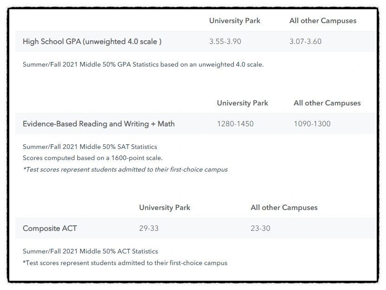Select the Composite ACT row label
The image size is (386, 290).
point(50,228)
